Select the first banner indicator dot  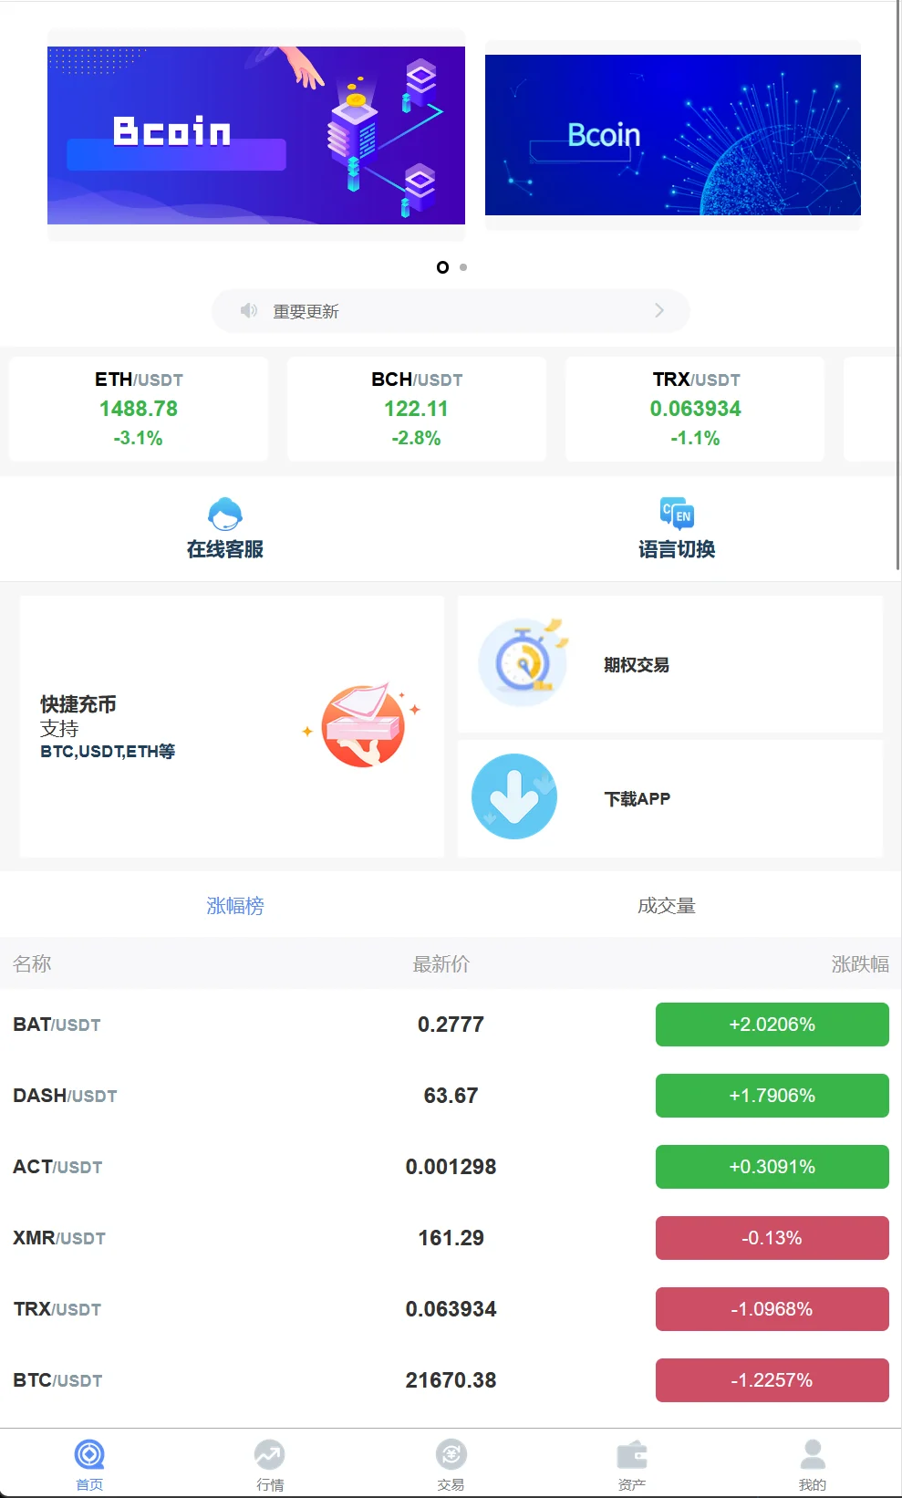point(442,267)
